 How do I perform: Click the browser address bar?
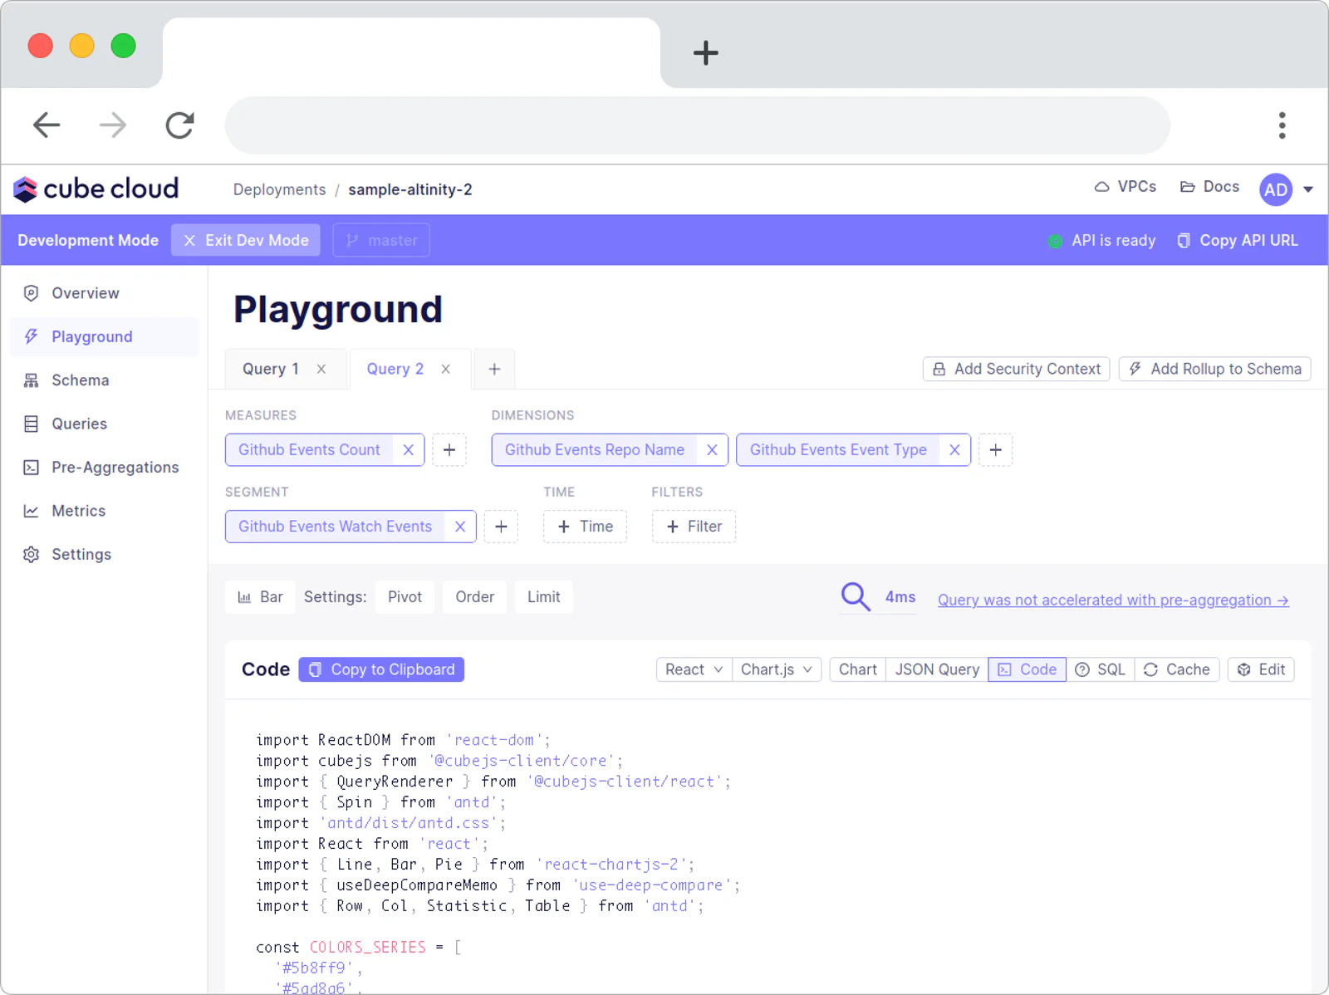pyautogui.click(x=698, y=125)
